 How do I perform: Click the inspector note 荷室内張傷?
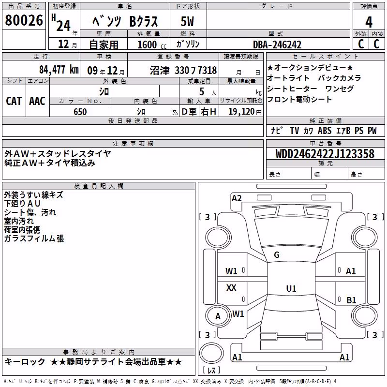[x=22, y=230]
